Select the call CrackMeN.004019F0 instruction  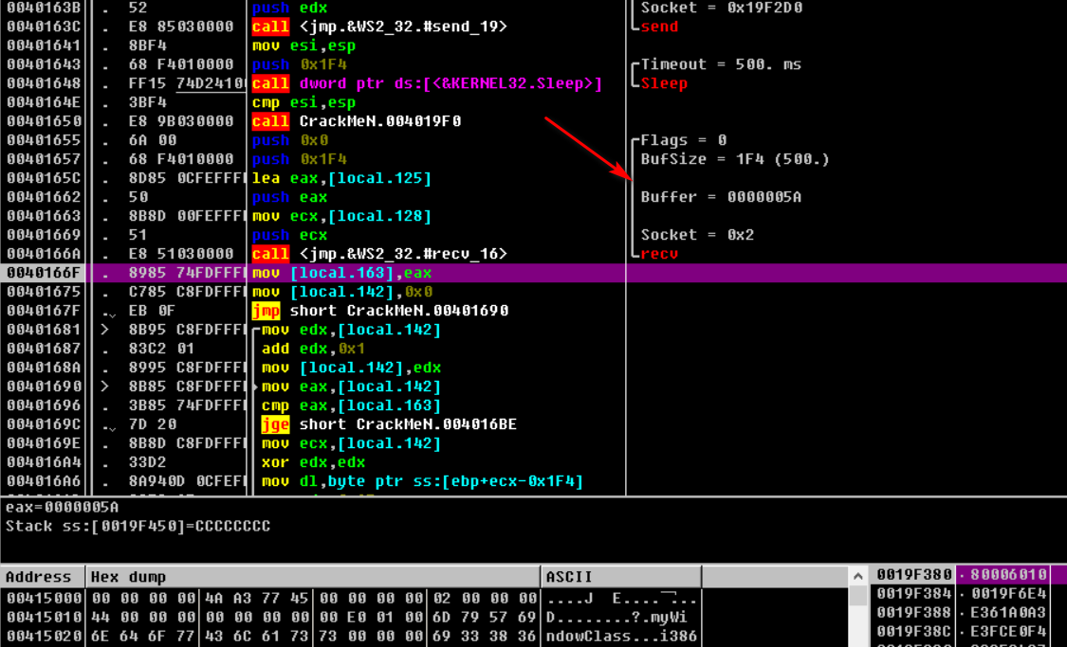pos(356,121)
